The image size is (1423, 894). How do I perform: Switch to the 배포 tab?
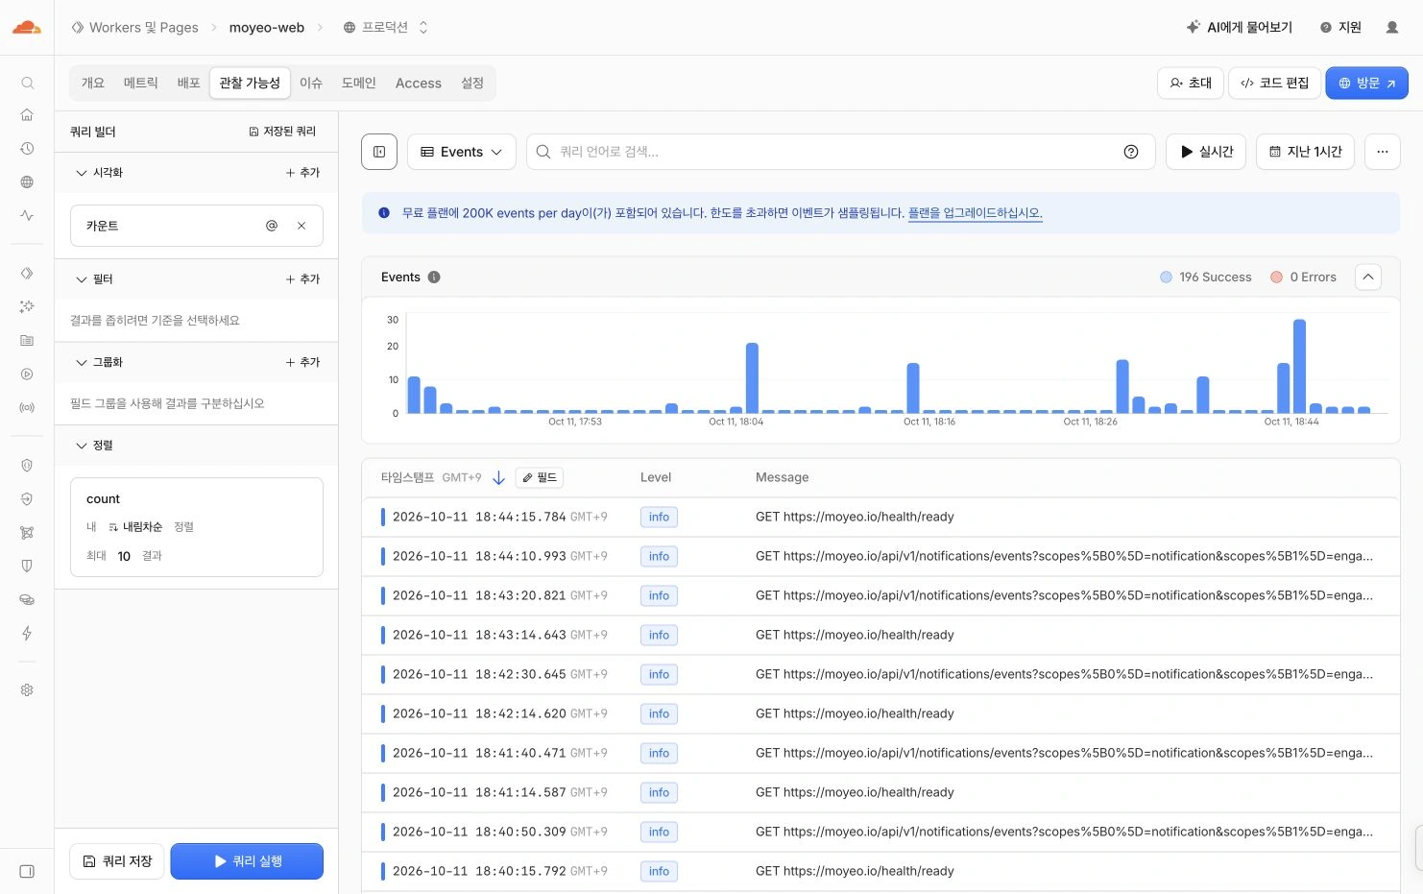click(189, 83)
